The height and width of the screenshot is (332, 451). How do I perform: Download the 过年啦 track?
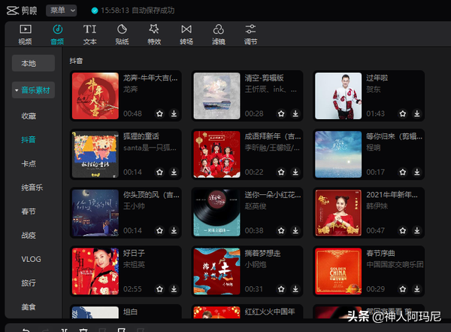417,114
